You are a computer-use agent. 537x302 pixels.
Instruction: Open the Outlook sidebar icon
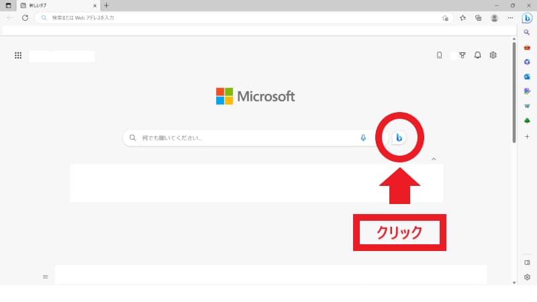(527, 77)
